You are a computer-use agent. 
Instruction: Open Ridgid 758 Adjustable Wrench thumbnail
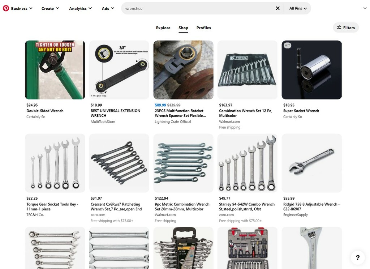(x=311, y=163)
